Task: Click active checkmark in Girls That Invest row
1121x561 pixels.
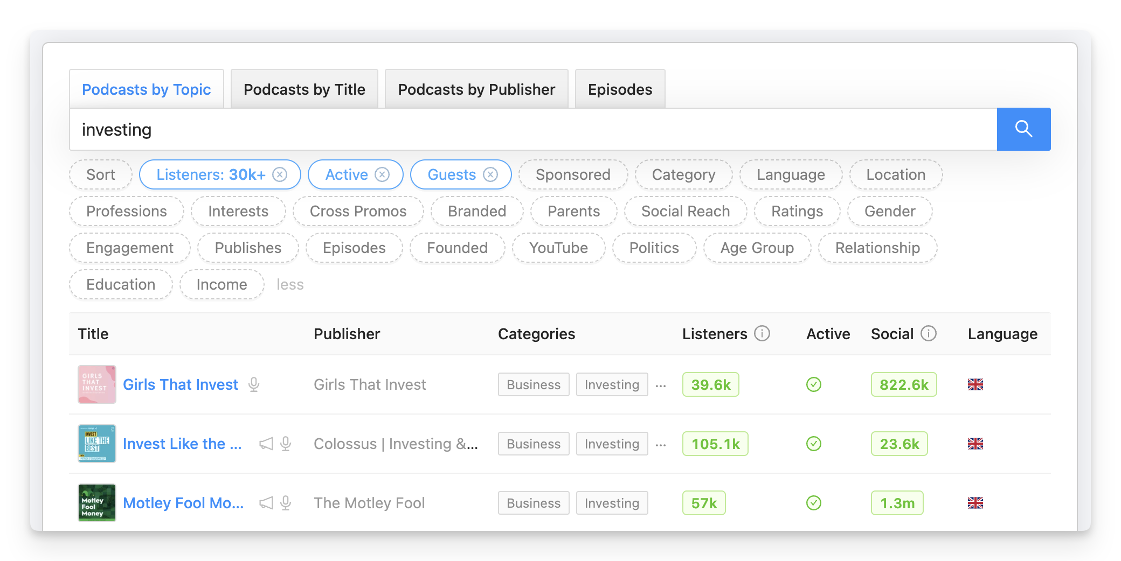Action: 814,384
